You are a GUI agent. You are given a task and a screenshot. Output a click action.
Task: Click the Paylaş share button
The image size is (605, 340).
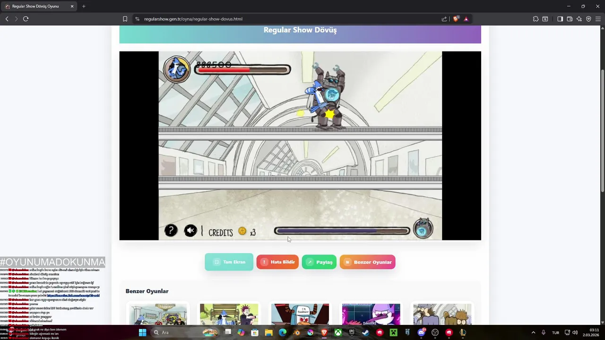[319, 262]
